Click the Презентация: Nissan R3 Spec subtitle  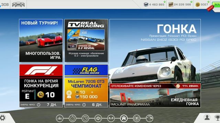click(173, 36)
